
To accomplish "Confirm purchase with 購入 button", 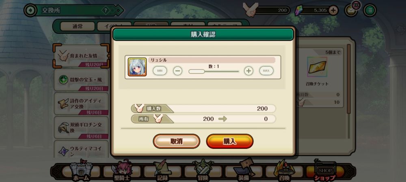I will click(x=230, y=141).
